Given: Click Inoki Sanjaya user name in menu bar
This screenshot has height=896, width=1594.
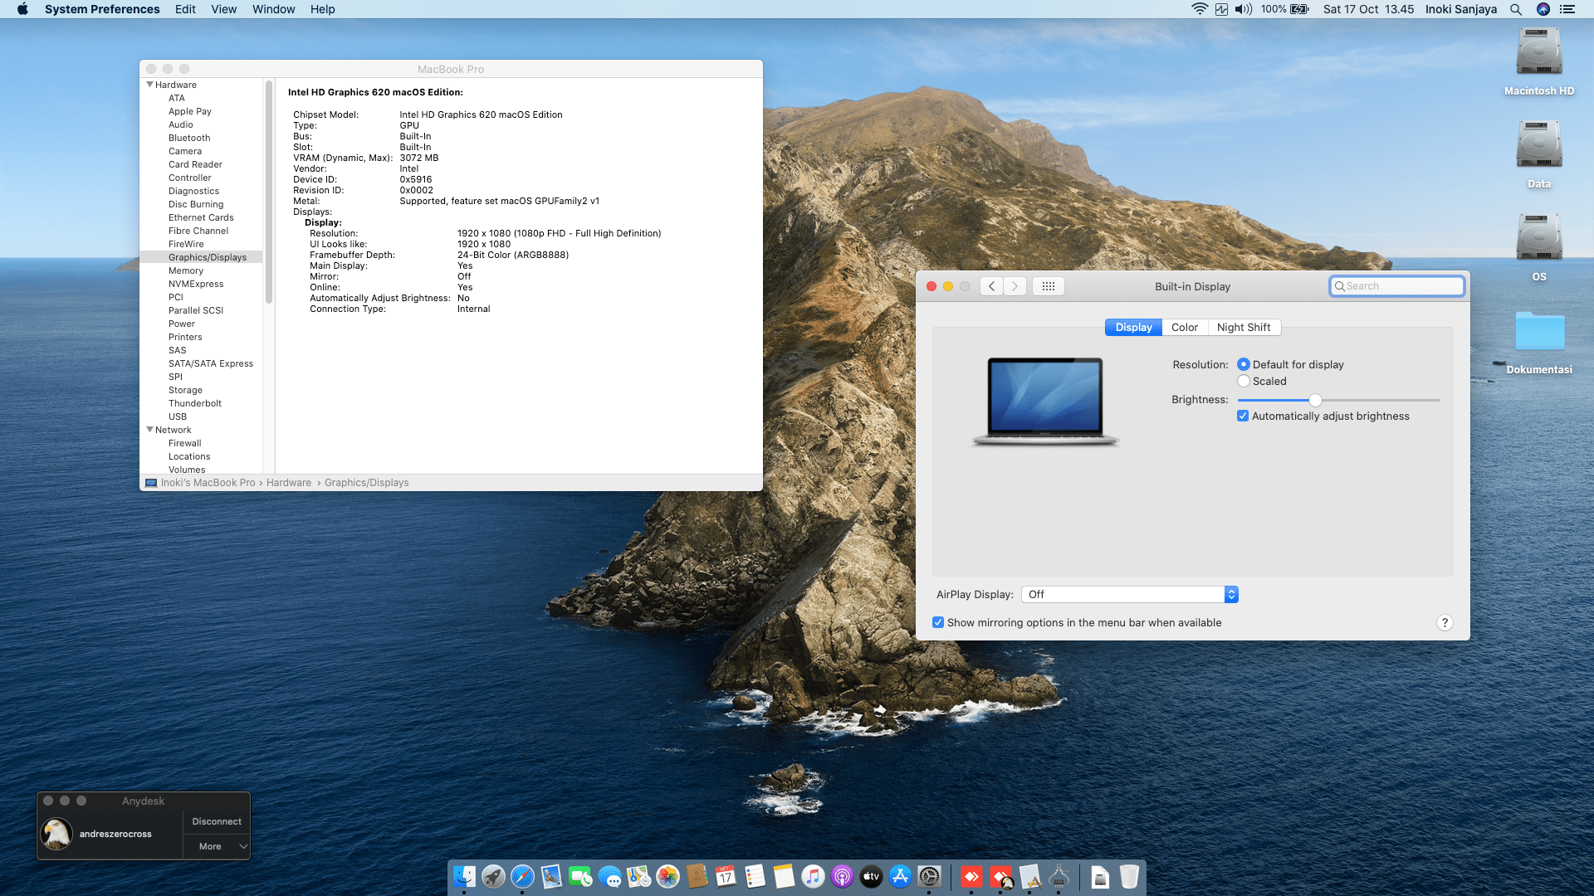Looking at the screenshot, I should click(x=1461, y=9).
